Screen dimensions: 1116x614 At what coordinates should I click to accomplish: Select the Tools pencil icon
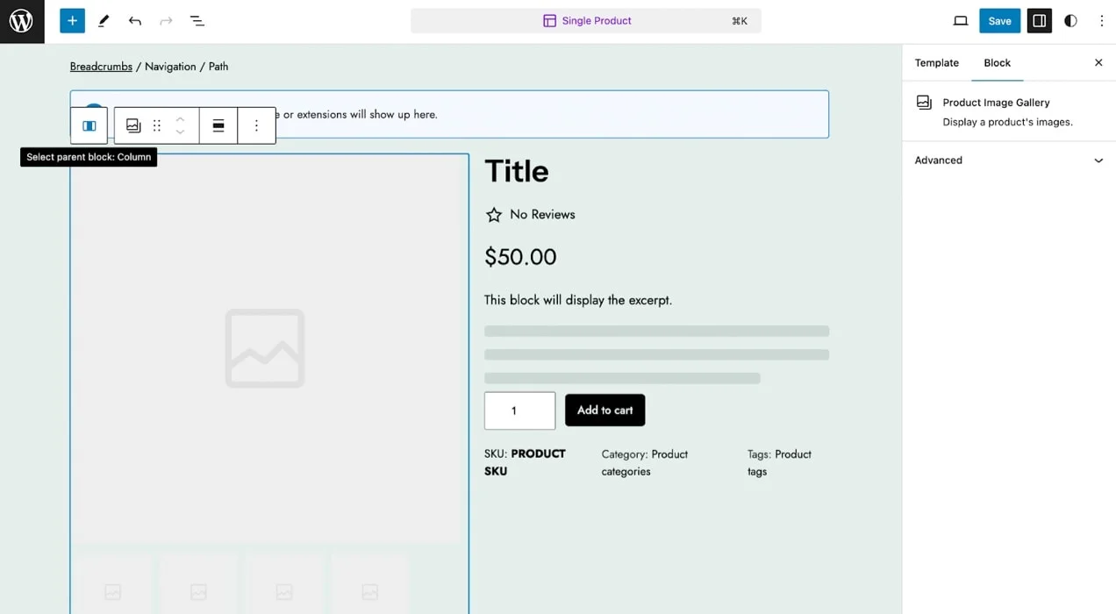[x=103, y=20]
